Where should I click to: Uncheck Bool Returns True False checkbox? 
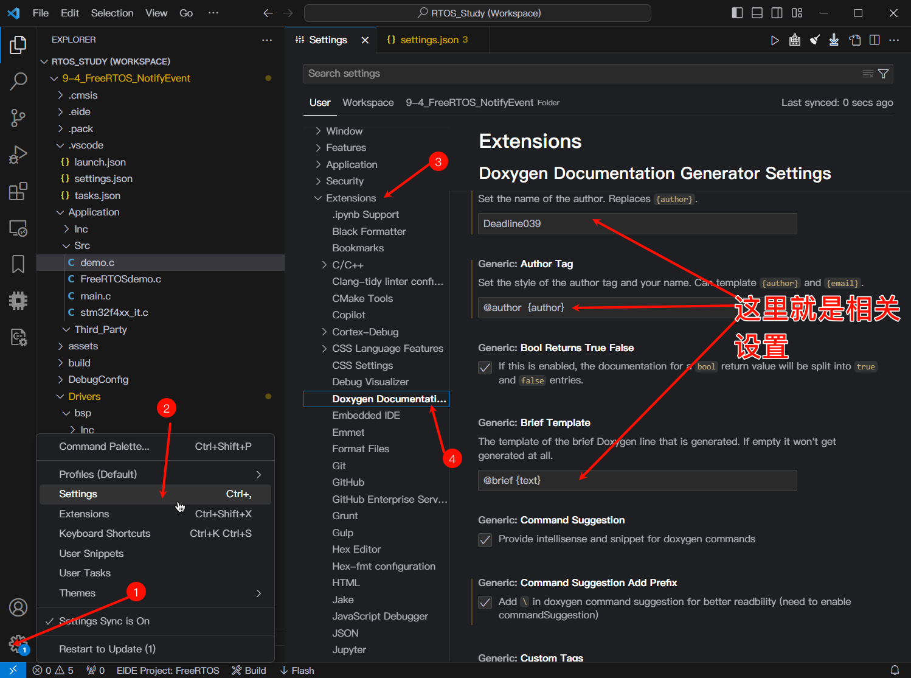click(x=485, y=368)
